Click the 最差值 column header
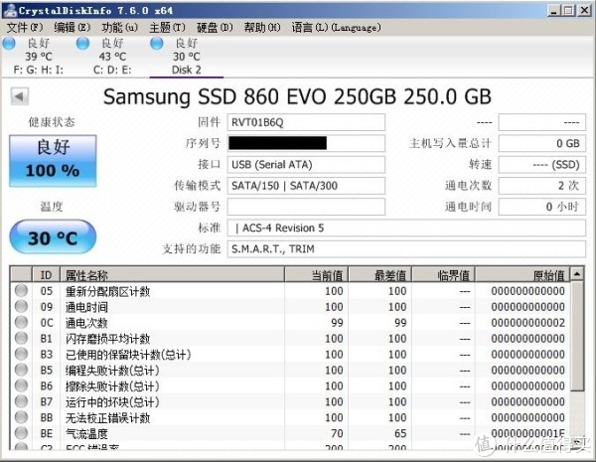The image size is (596, 462). [x=379, y=274]
